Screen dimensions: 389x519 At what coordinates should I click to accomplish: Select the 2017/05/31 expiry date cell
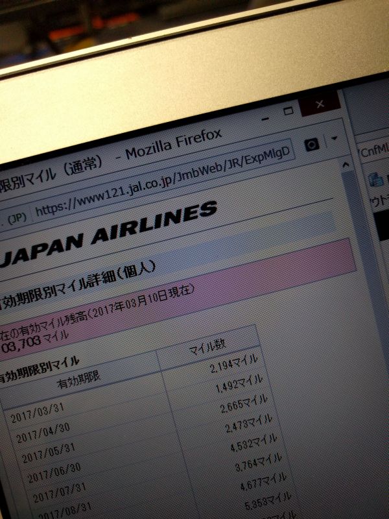tap(49, 453)
